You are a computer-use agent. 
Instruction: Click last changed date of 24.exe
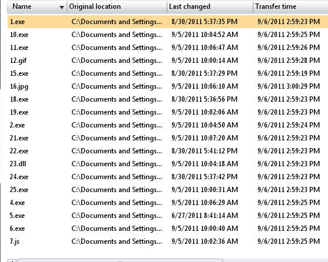tap(204, 177)
